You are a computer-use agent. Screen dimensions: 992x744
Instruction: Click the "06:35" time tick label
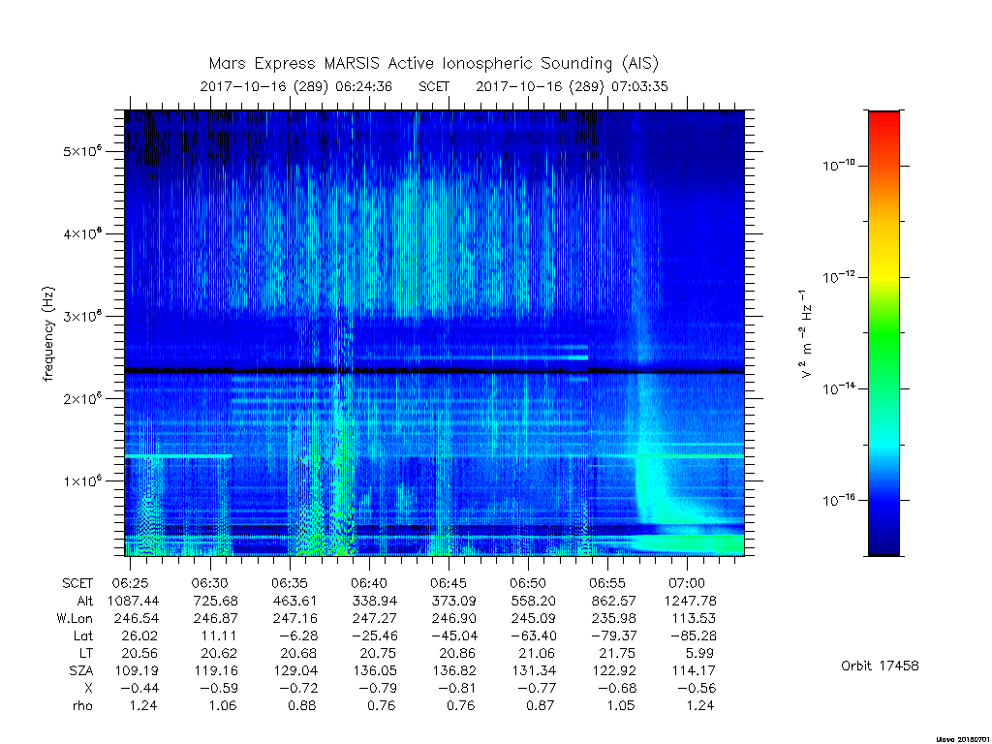290,583
